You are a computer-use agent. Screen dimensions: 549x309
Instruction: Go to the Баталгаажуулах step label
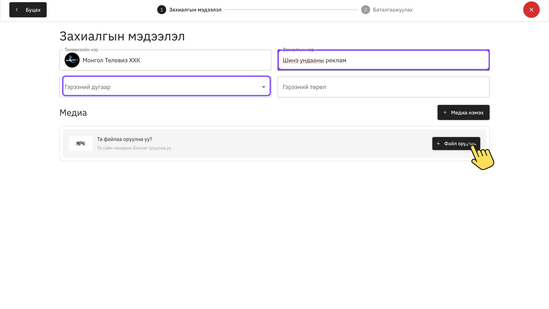click(393, 10)
